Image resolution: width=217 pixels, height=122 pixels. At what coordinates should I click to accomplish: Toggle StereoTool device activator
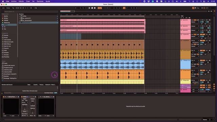[x=4, y=97]
